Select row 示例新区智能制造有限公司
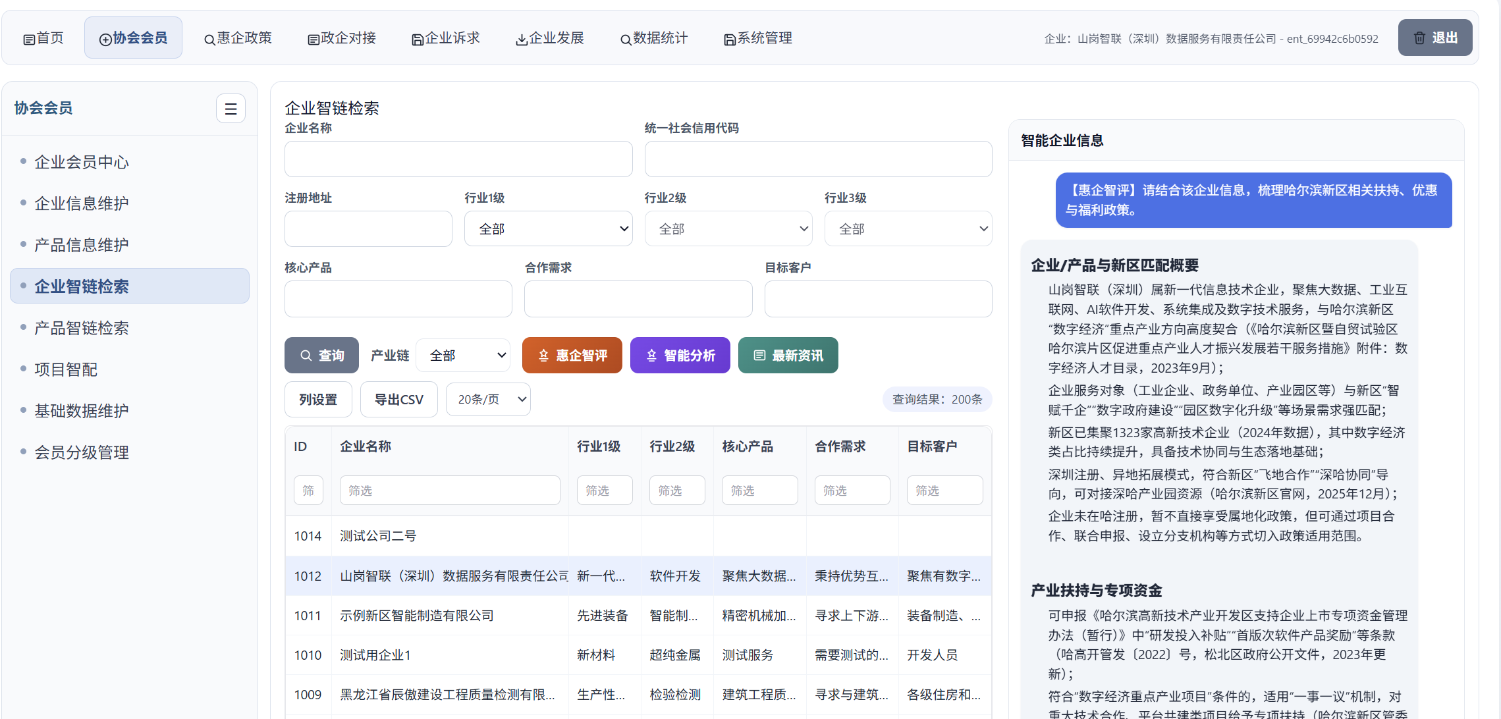 click(x=638, y=616)
